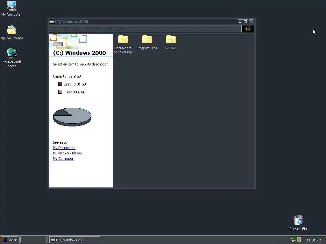Click the (C:) Windows 2000 taskbar button

[x=75, y=240]
